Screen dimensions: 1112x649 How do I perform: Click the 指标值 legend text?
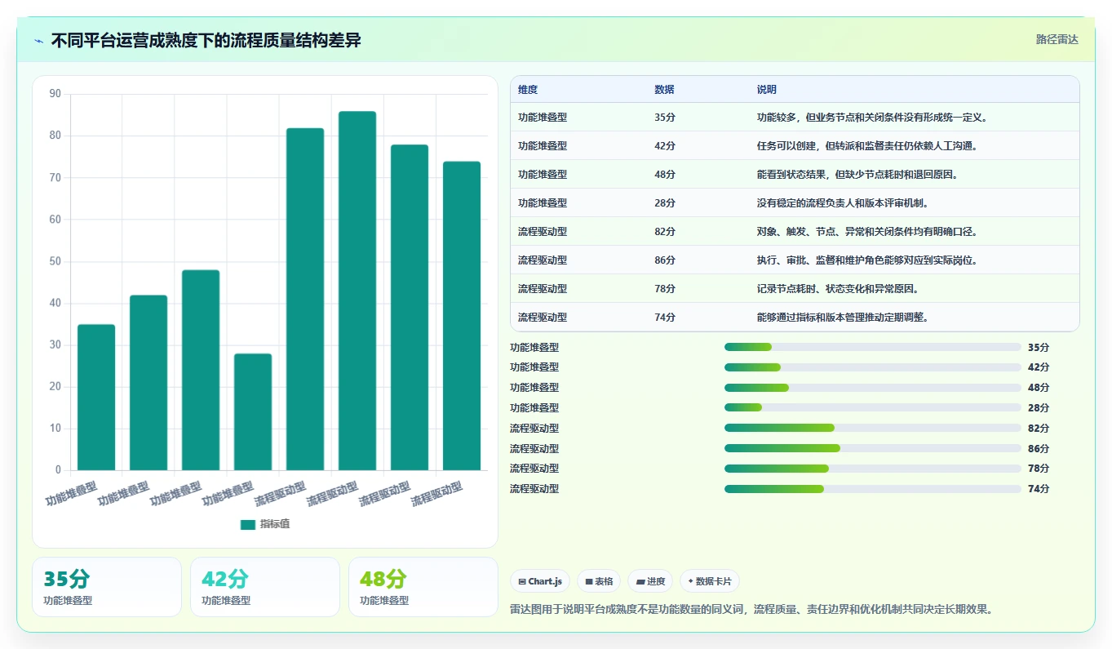[275, 524]
